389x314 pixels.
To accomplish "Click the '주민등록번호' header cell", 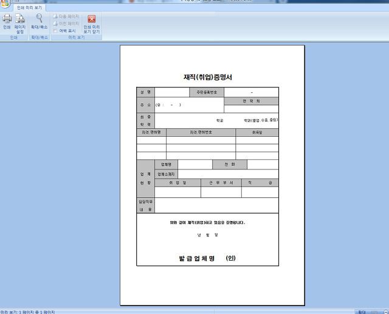I will pos(207,92).
